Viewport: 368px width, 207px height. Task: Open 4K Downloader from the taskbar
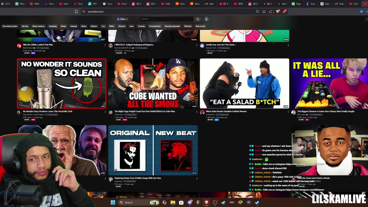(x=249, y=202)
